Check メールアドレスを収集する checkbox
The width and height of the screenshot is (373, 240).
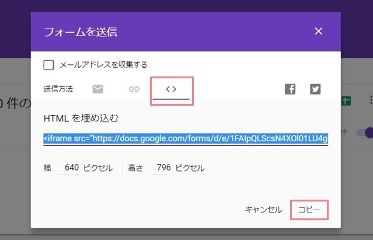(49, 65)
